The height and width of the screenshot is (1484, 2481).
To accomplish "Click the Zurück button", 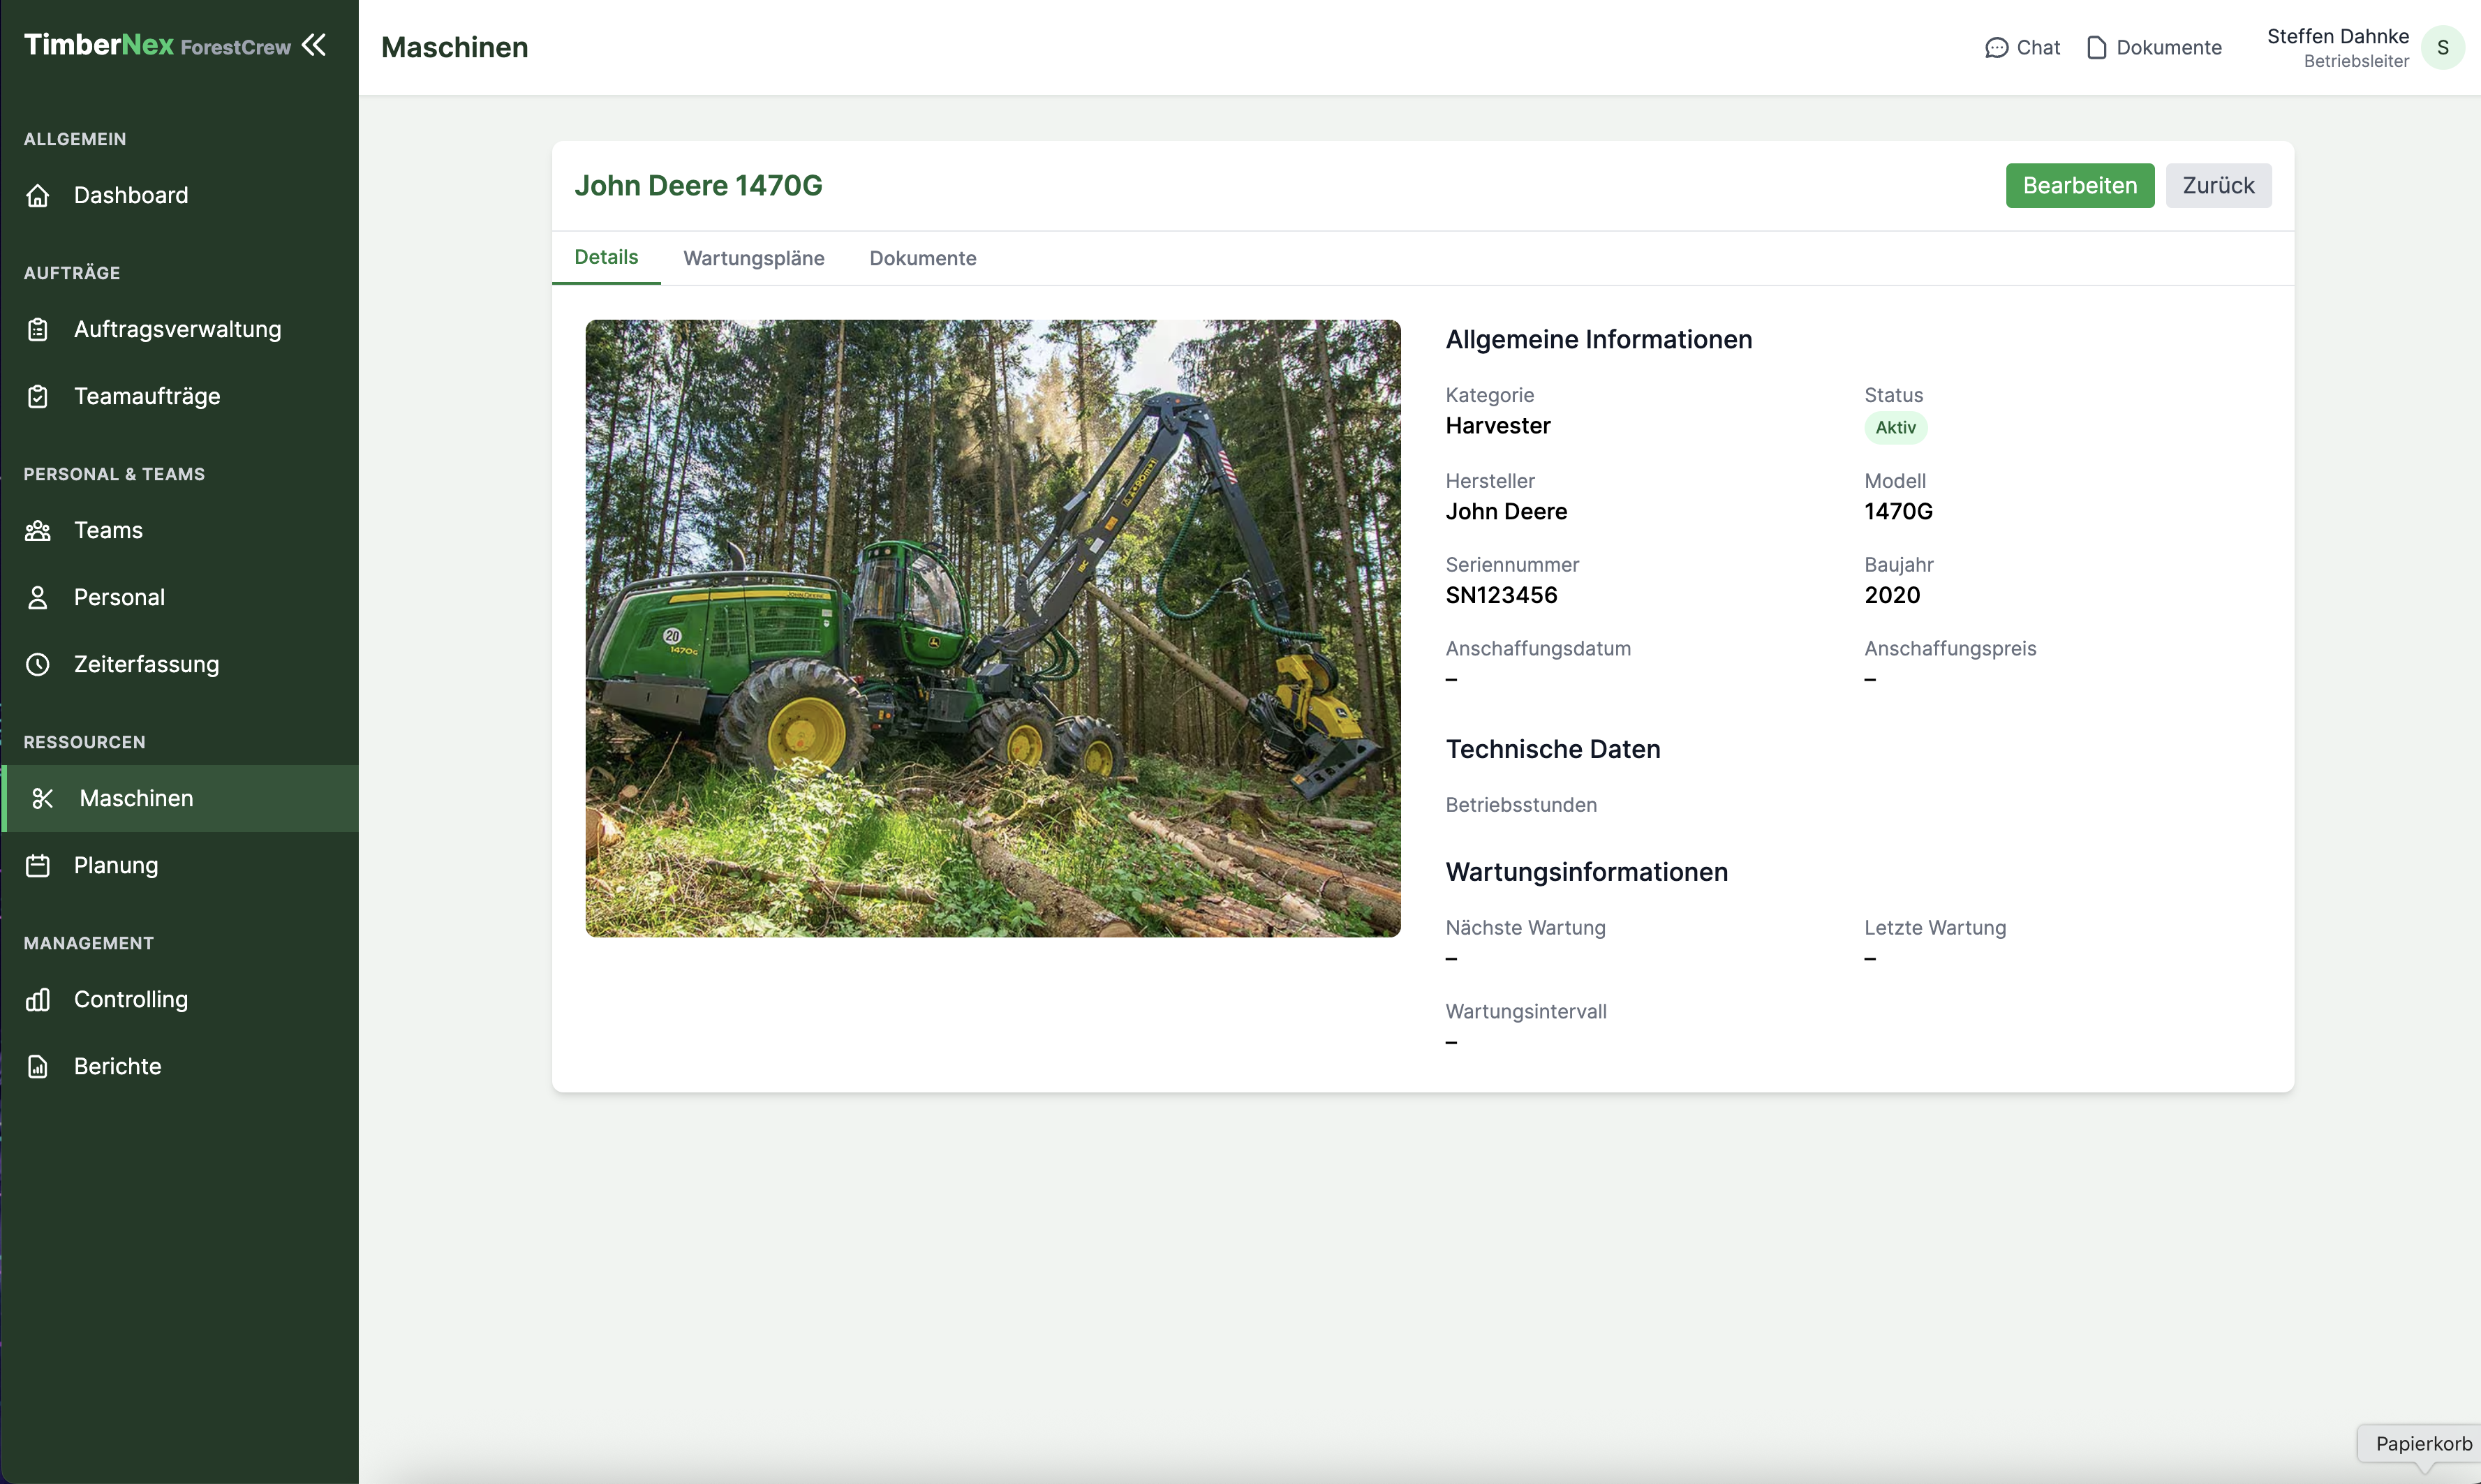I will pyautogui.click(x=2218, y=186).
